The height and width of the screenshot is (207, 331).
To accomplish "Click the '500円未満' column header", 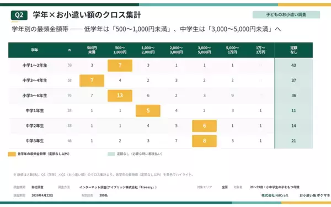I will click(92, 50).
